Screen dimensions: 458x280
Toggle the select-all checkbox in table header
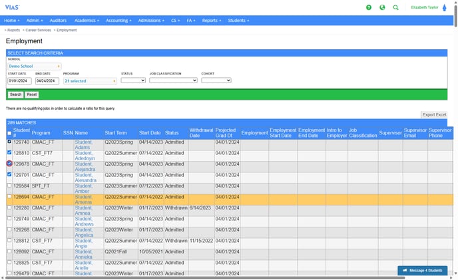(x=9, y=134)
